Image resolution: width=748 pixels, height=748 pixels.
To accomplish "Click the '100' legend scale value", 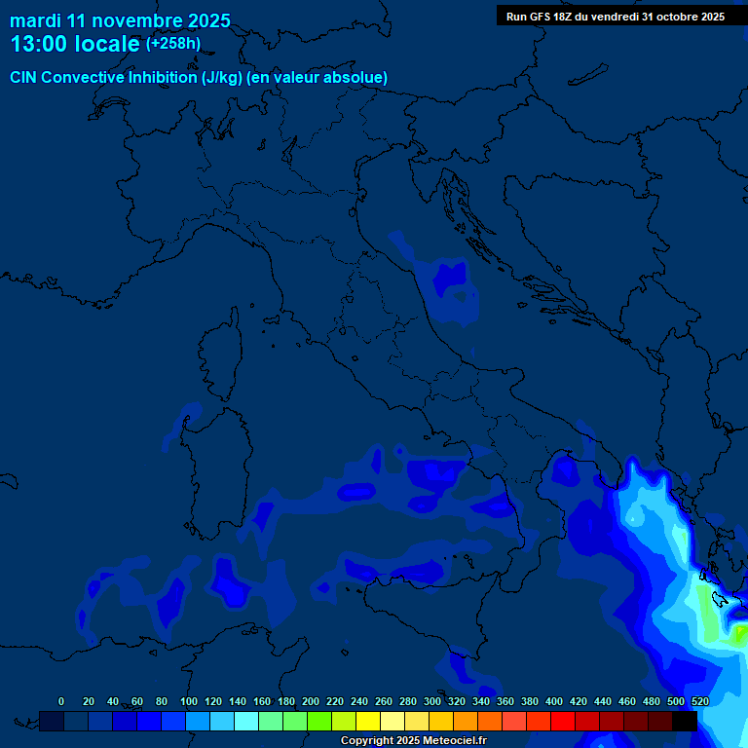I will 189,701.
